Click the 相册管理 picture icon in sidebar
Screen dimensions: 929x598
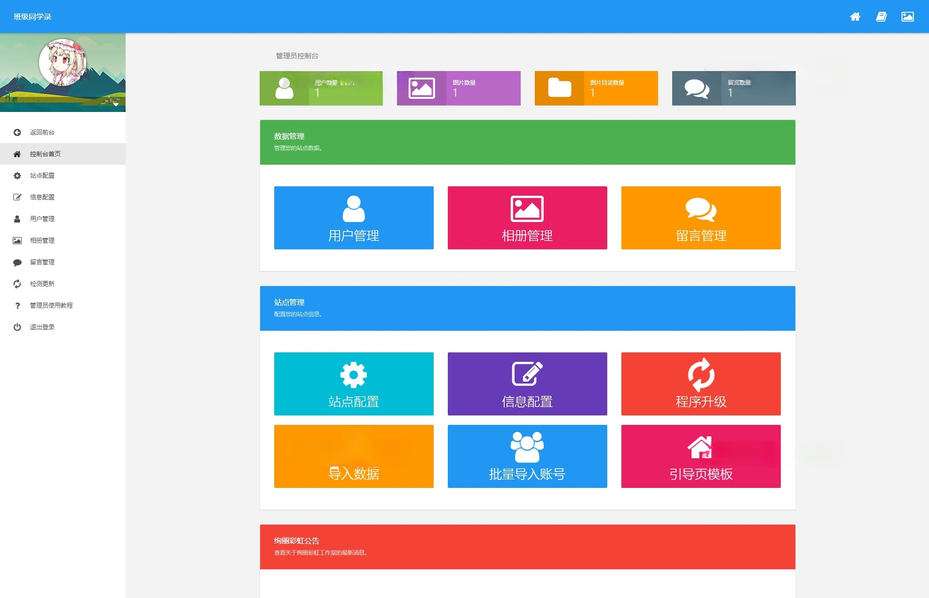[x=17, y=240]
